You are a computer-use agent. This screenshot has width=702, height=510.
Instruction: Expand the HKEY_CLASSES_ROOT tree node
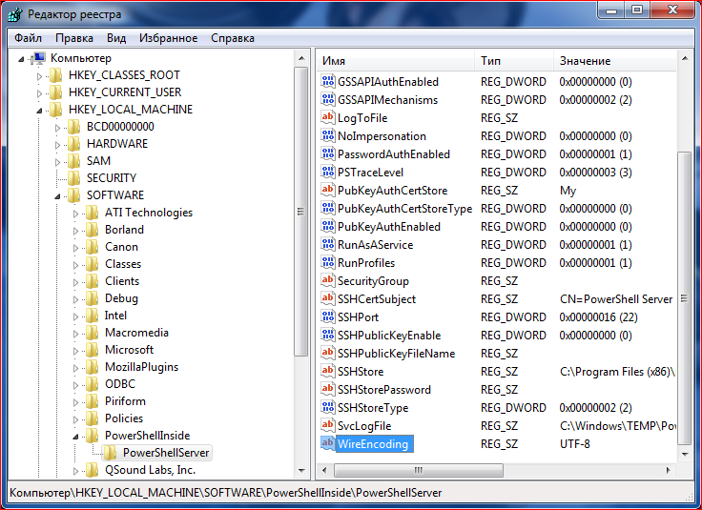tap(39, 75)
